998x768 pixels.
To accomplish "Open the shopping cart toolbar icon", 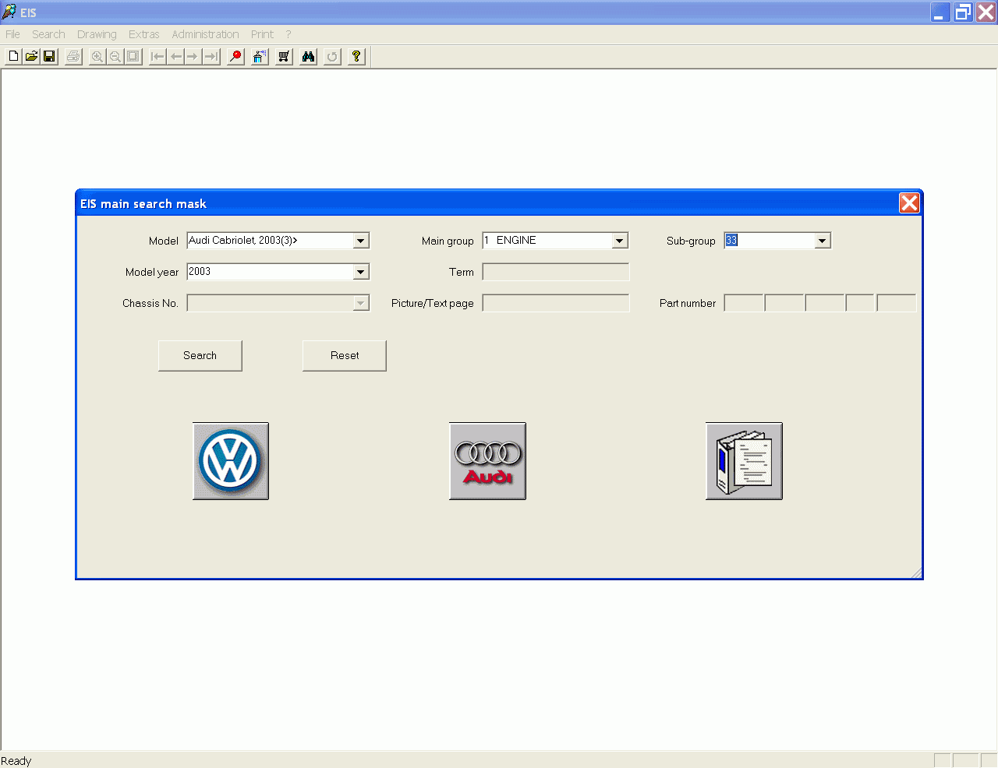I will click(x=284, y=56).
